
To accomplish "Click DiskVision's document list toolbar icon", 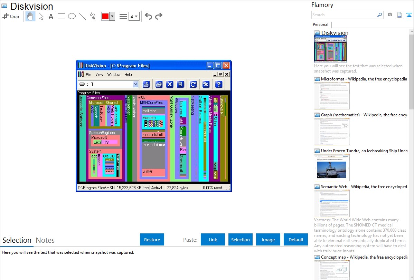I will (x=180, y=84).
